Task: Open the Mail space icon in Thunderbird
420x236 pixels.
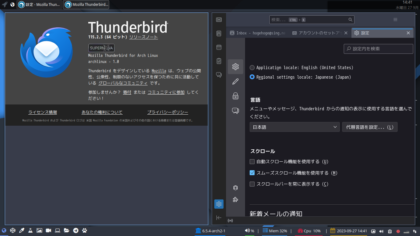Action: click(x=219, y=20)
